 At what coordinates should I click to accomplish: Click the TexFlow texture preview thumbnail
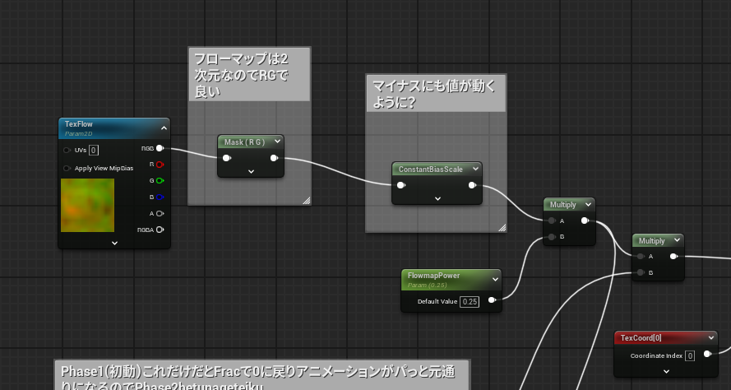(87, 206)
